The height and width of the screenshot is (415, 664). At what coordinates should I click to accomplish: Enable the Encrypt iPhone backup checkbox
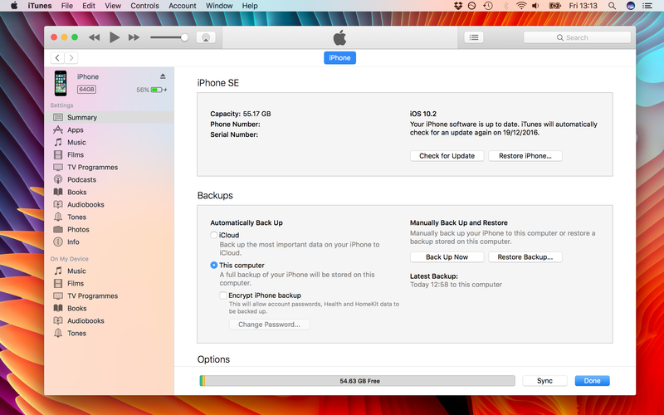click(x=223, y=295)
